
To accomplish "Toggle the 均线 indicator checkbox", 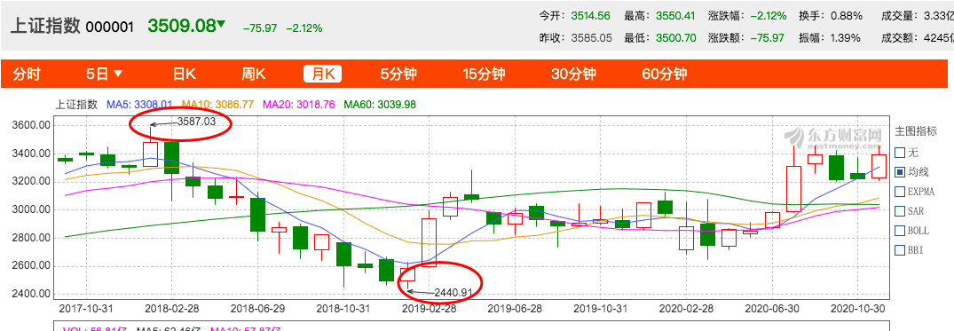I will click(900, 171).
